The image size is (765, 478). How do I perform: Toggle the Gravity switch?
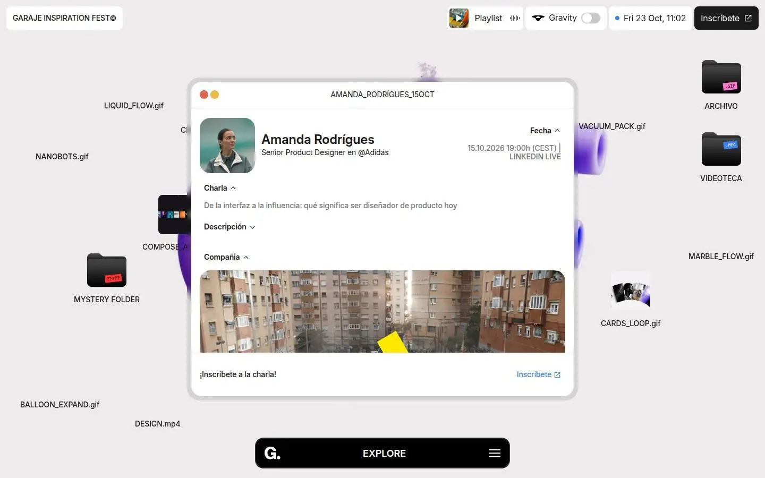(591, 18)
